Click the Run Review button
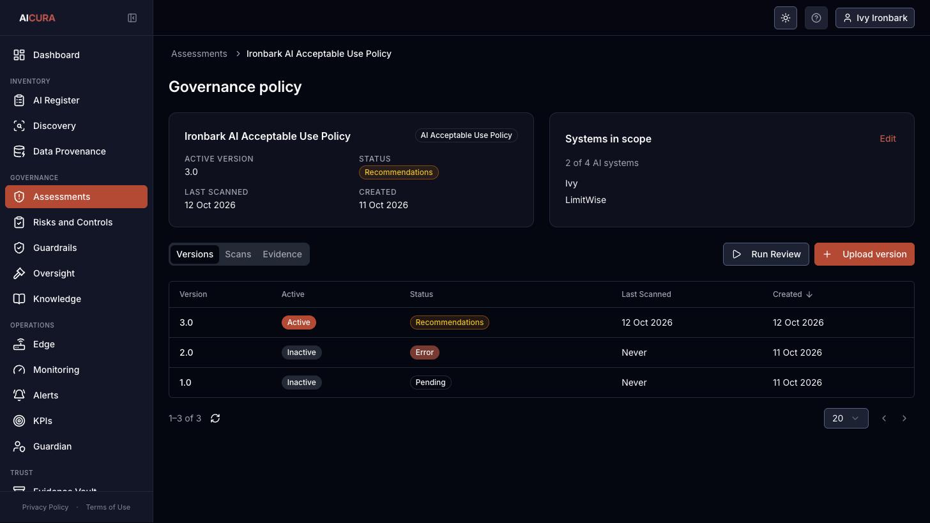Image resolution: width=930 pixels, height=523 pixels. pos(766,254)
